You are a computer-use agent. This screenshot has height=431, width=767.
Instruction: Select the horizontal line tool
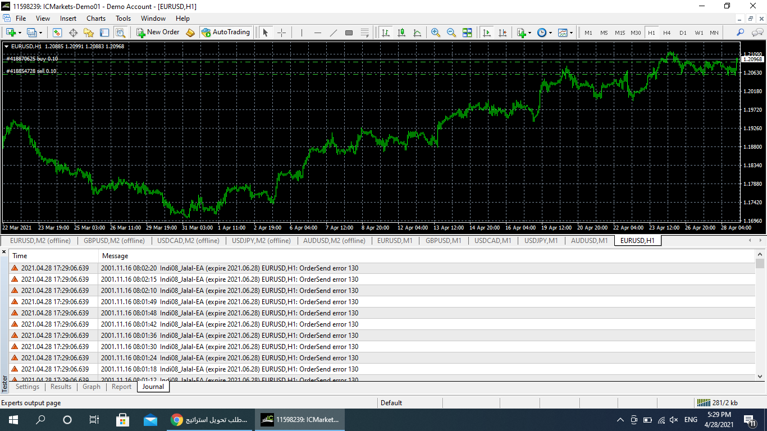(x=317, y=33)
